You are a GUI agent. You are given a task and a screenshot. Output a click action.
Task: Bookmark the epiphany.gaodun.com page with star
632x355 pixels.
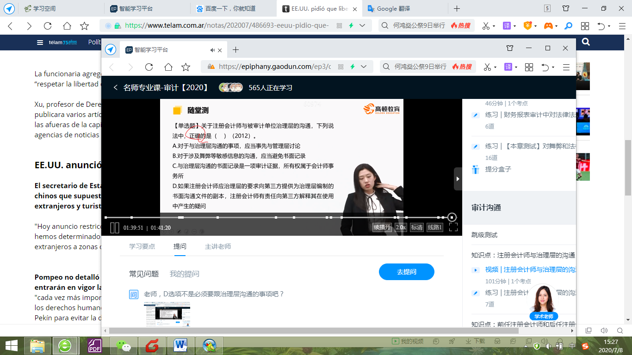[x=186, y=67]
